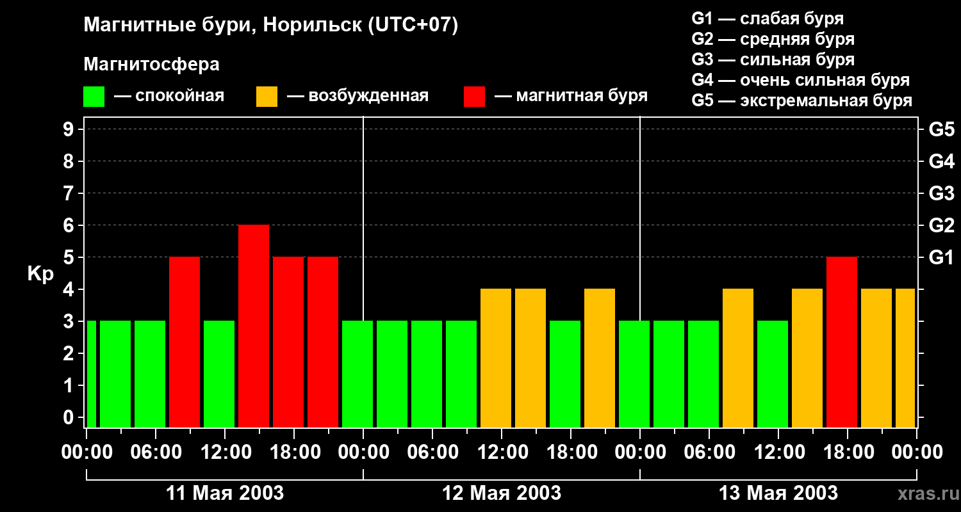
Task: Click the 18:00 time label for 12 May
Action: (571, 452)
